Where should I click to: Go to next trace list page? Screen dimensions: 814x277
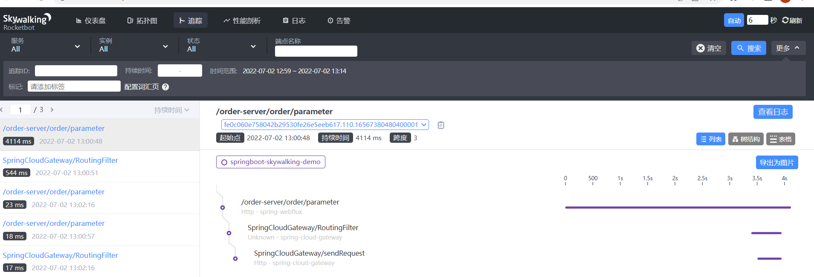pos(52,110)
